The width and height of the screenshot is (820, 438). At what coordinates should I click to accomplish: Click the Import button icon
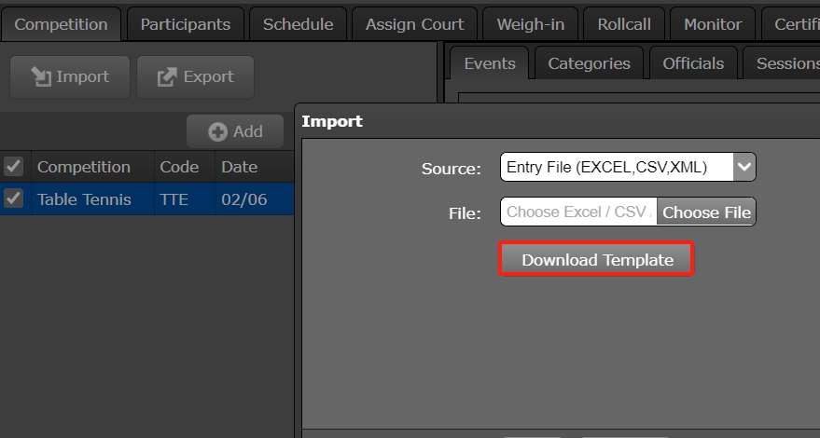click(x=41, y=77)
